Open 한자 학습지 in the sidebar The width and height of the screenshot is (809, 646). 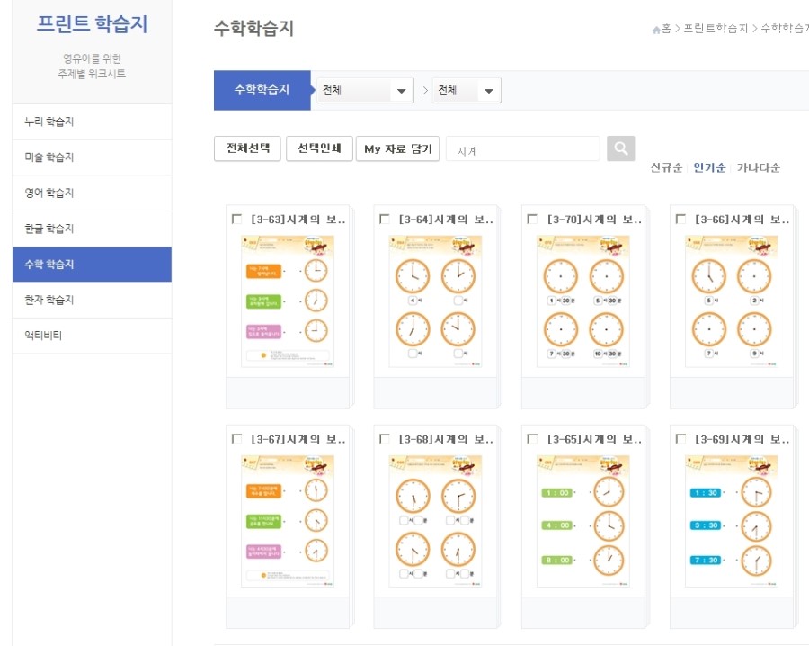(92, 300)
